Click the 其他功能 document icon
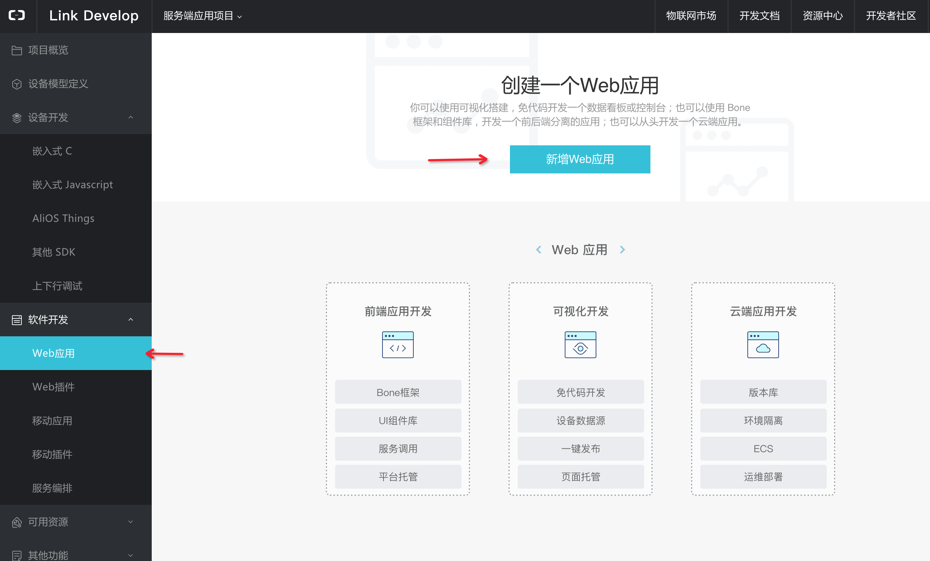The image size is (930, 561). (x=17, y=555)
